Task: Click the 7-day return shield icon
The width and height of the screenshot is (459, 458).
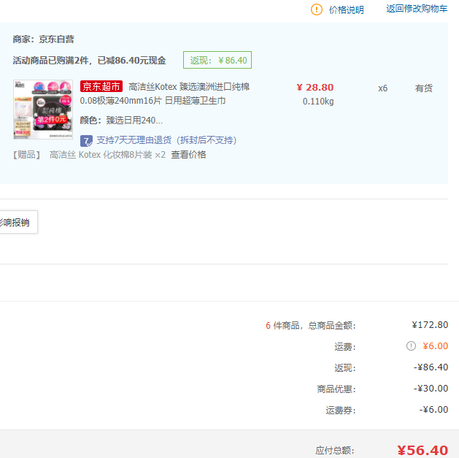Action: tap(86, 140)
